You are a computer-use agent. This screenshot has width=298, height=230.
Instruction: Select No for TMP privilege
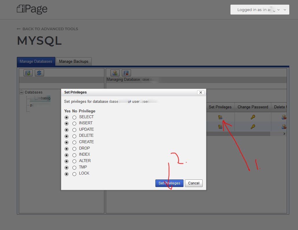click(x=74, y=168)
